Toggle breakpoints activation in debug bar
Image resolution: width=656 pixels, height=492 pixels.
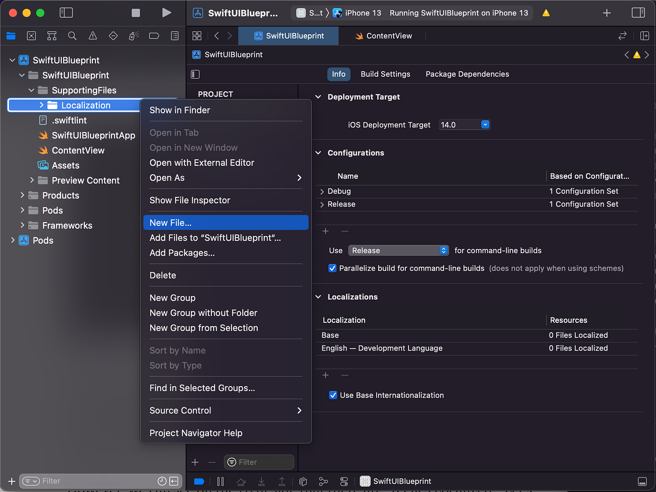pyautogui.click(x=199, y=481)
